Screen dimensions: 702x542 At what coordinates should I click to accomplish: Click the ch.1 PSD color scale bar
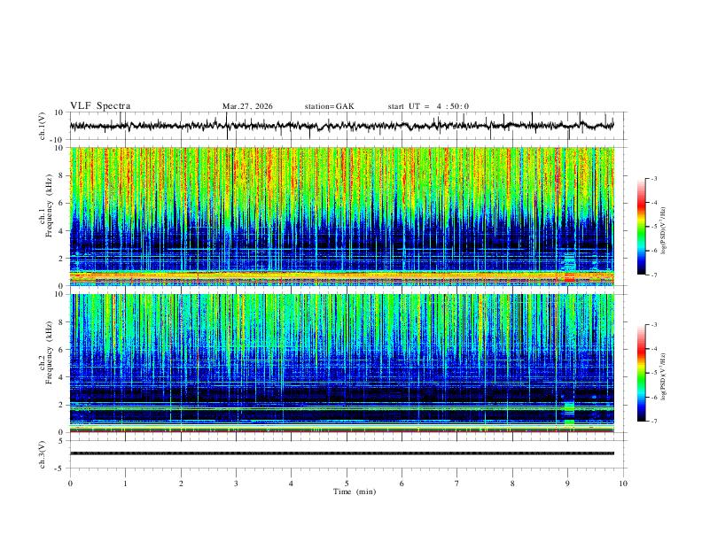[x=642, y=227]
